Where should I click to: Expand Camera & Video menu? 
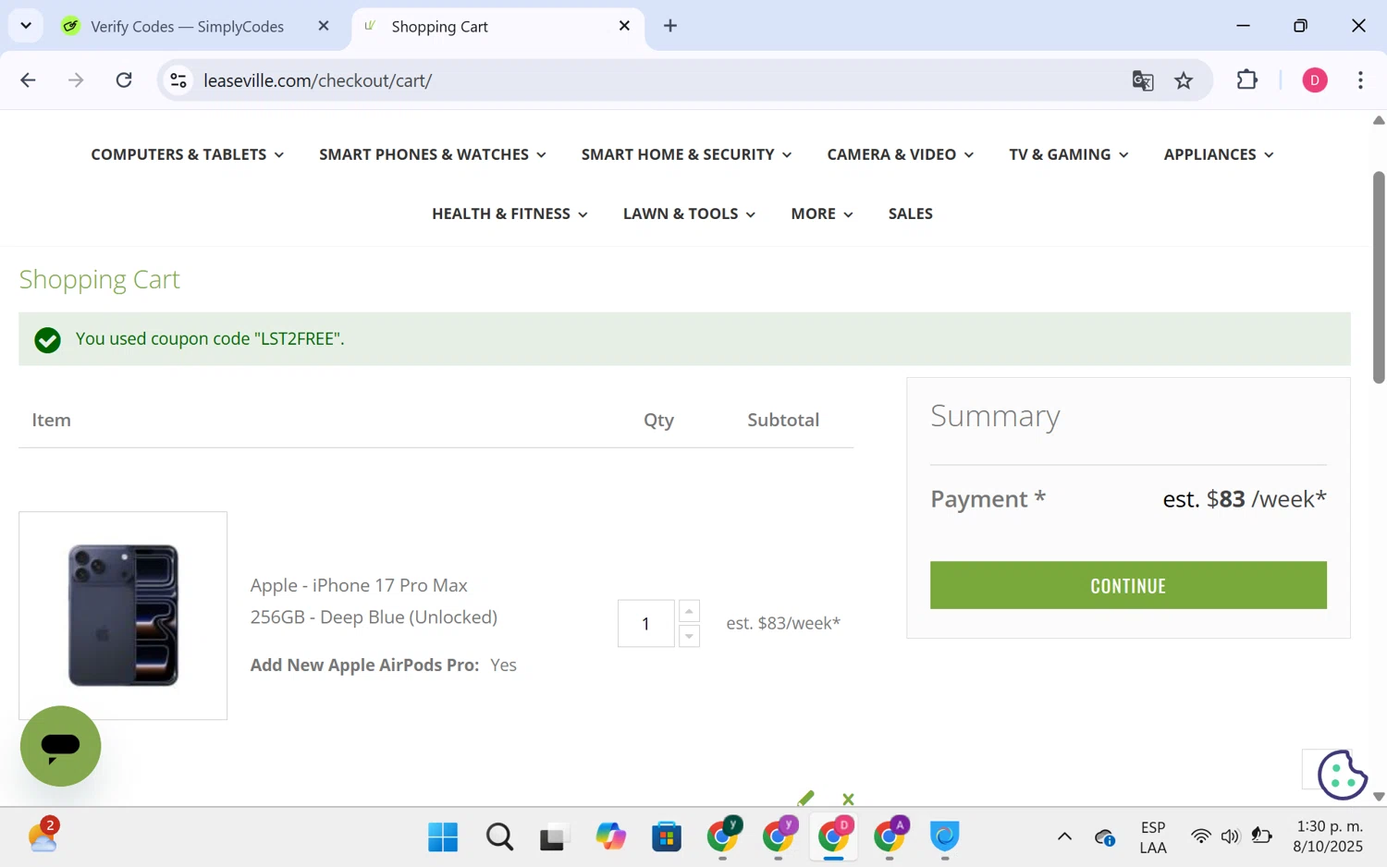point(900,154)
